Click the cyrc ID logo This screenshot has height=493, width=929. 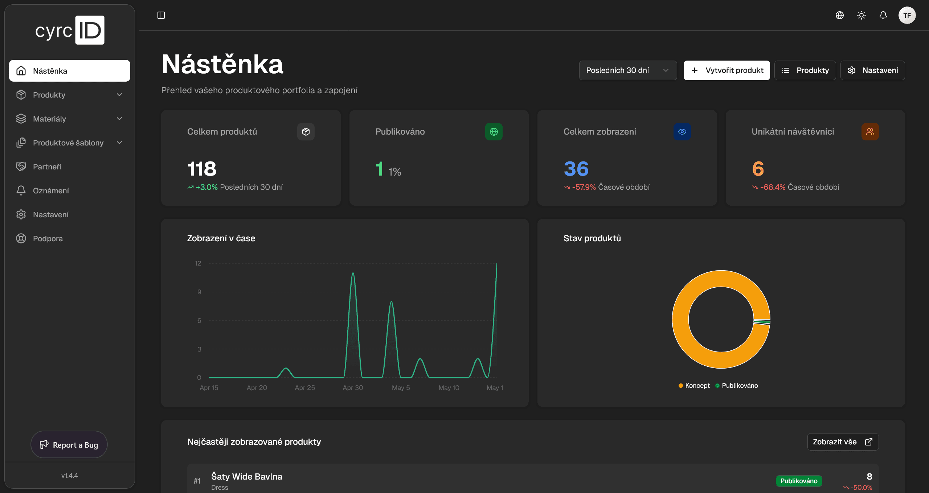click(x=70, y=30)
